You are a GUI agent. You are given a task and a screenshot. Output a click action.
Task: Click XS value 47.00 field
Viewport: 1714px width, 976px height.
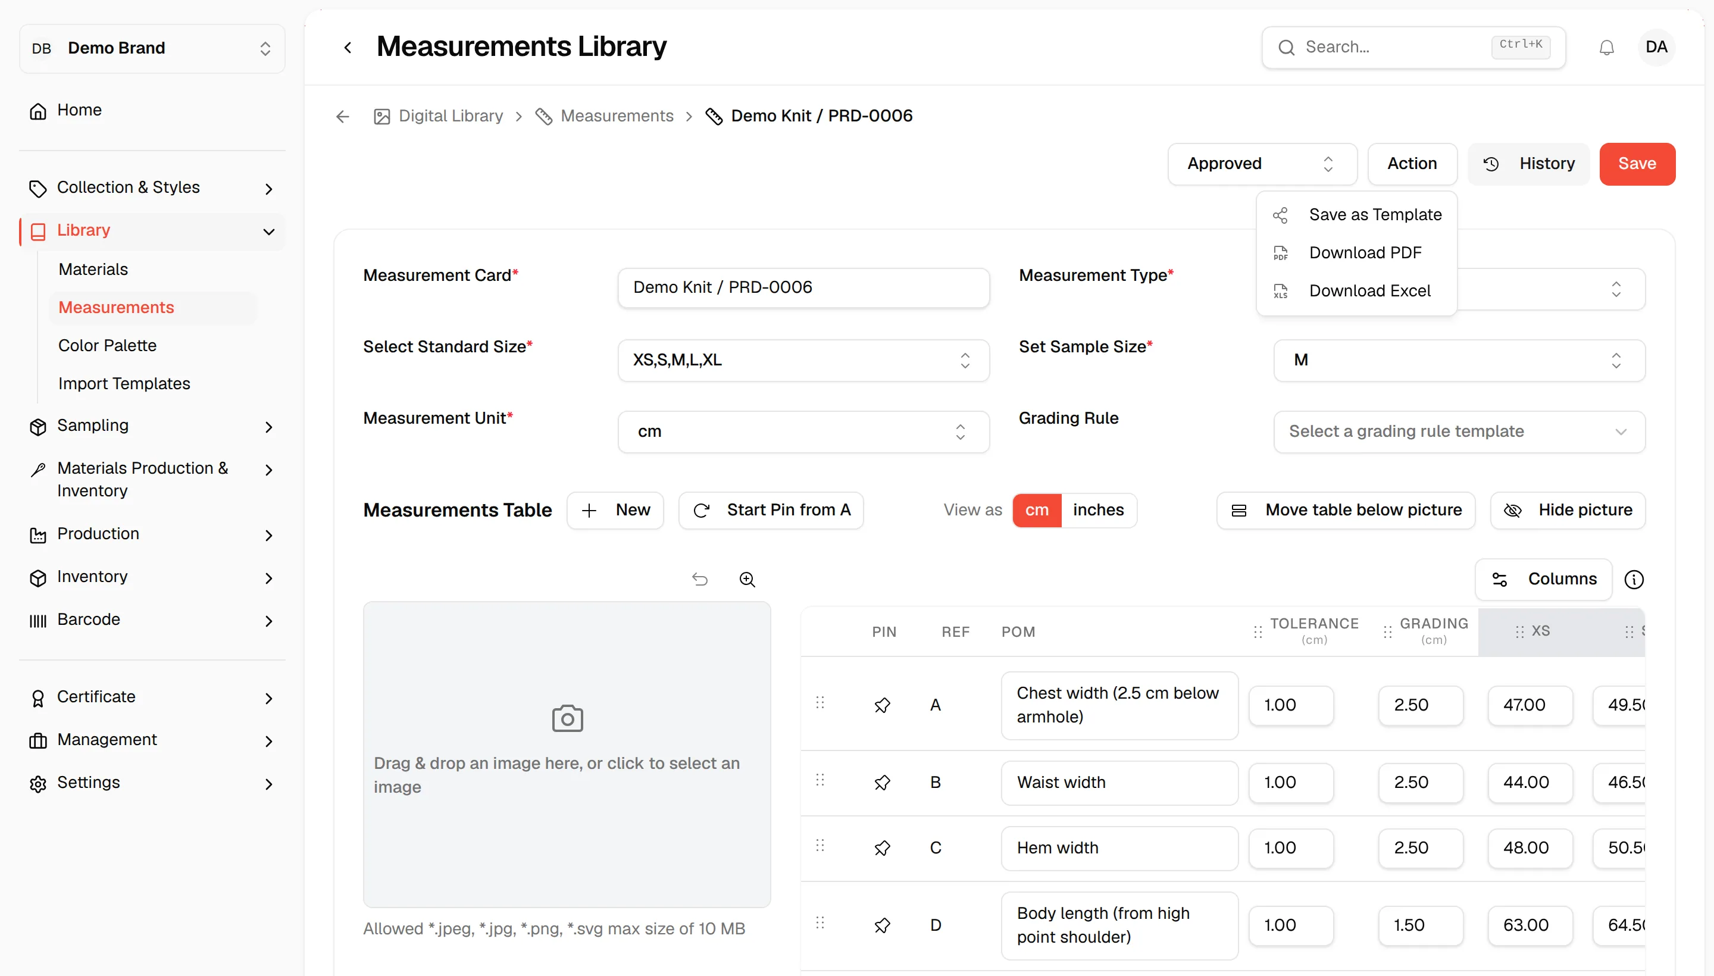[1530, 705]
